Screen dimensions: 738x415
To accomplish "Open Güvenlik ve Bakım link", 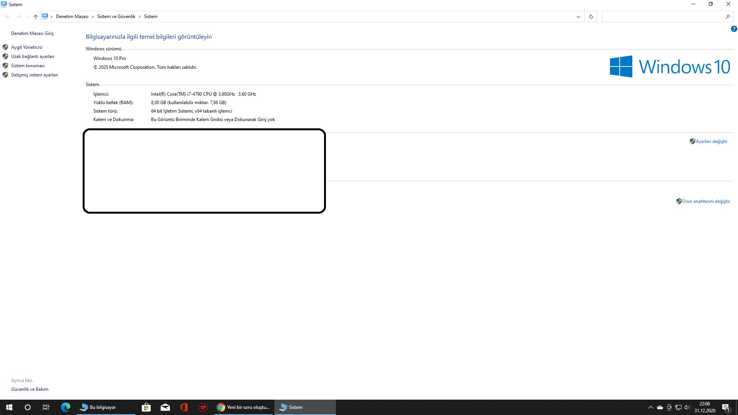I will coord(30,389).
